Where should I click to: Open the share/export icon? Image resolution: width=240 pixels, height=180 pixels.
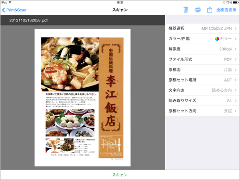(x=210, y=10)
